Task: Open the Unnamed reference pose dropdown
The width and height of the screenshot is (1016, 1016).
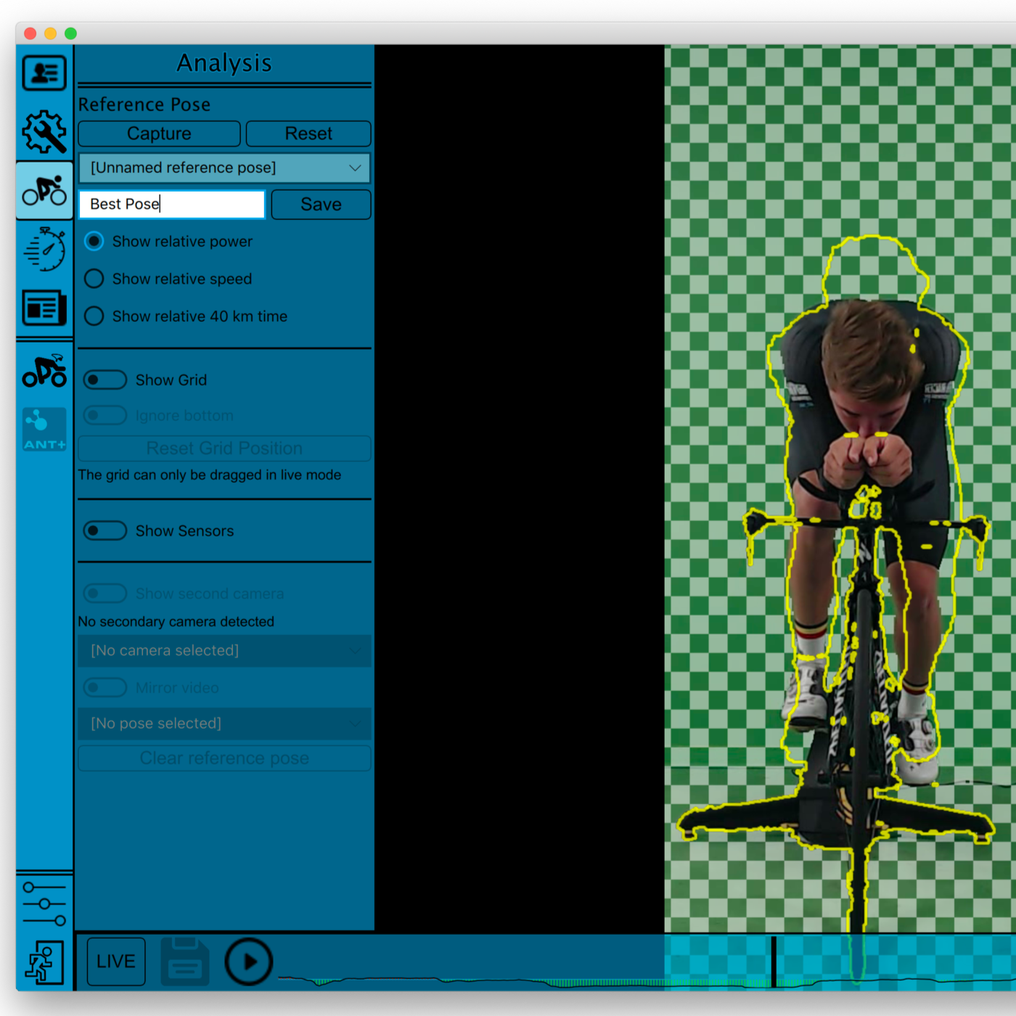Action: 224,168
